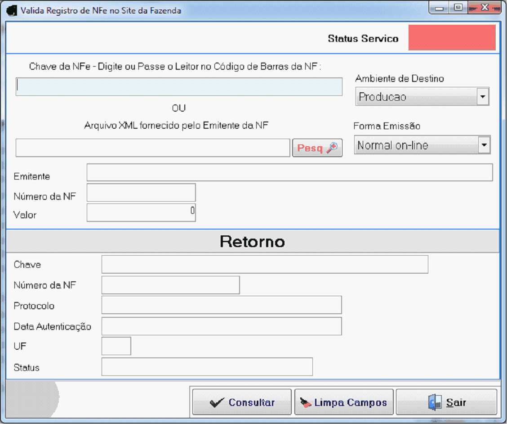Click the UF field
This screenshot has height=424, width=507.
point(116,346)
